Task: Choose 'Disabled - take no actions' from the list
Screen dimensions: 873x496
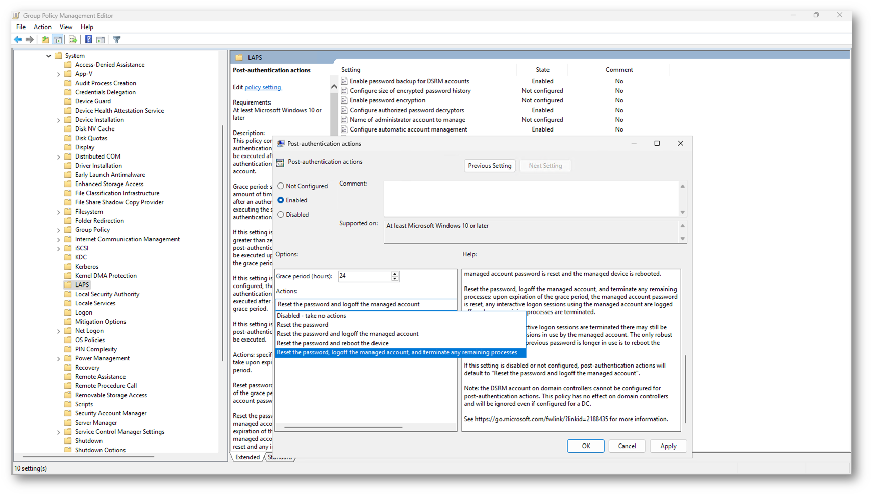Action: pos(400,316)
